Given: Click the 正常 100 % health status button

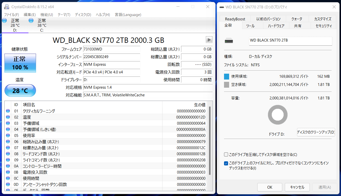Looking at the screenshot, I should tap(20, 63).
